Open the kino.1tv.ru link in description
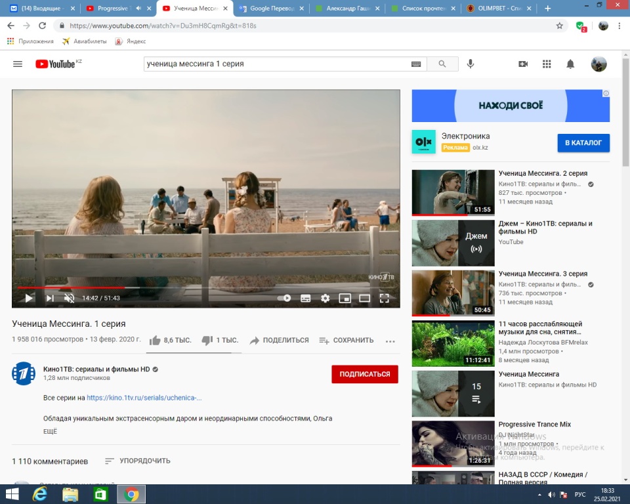Image resolution: width=630 pixels, height=504 pixels. [144, 398]
